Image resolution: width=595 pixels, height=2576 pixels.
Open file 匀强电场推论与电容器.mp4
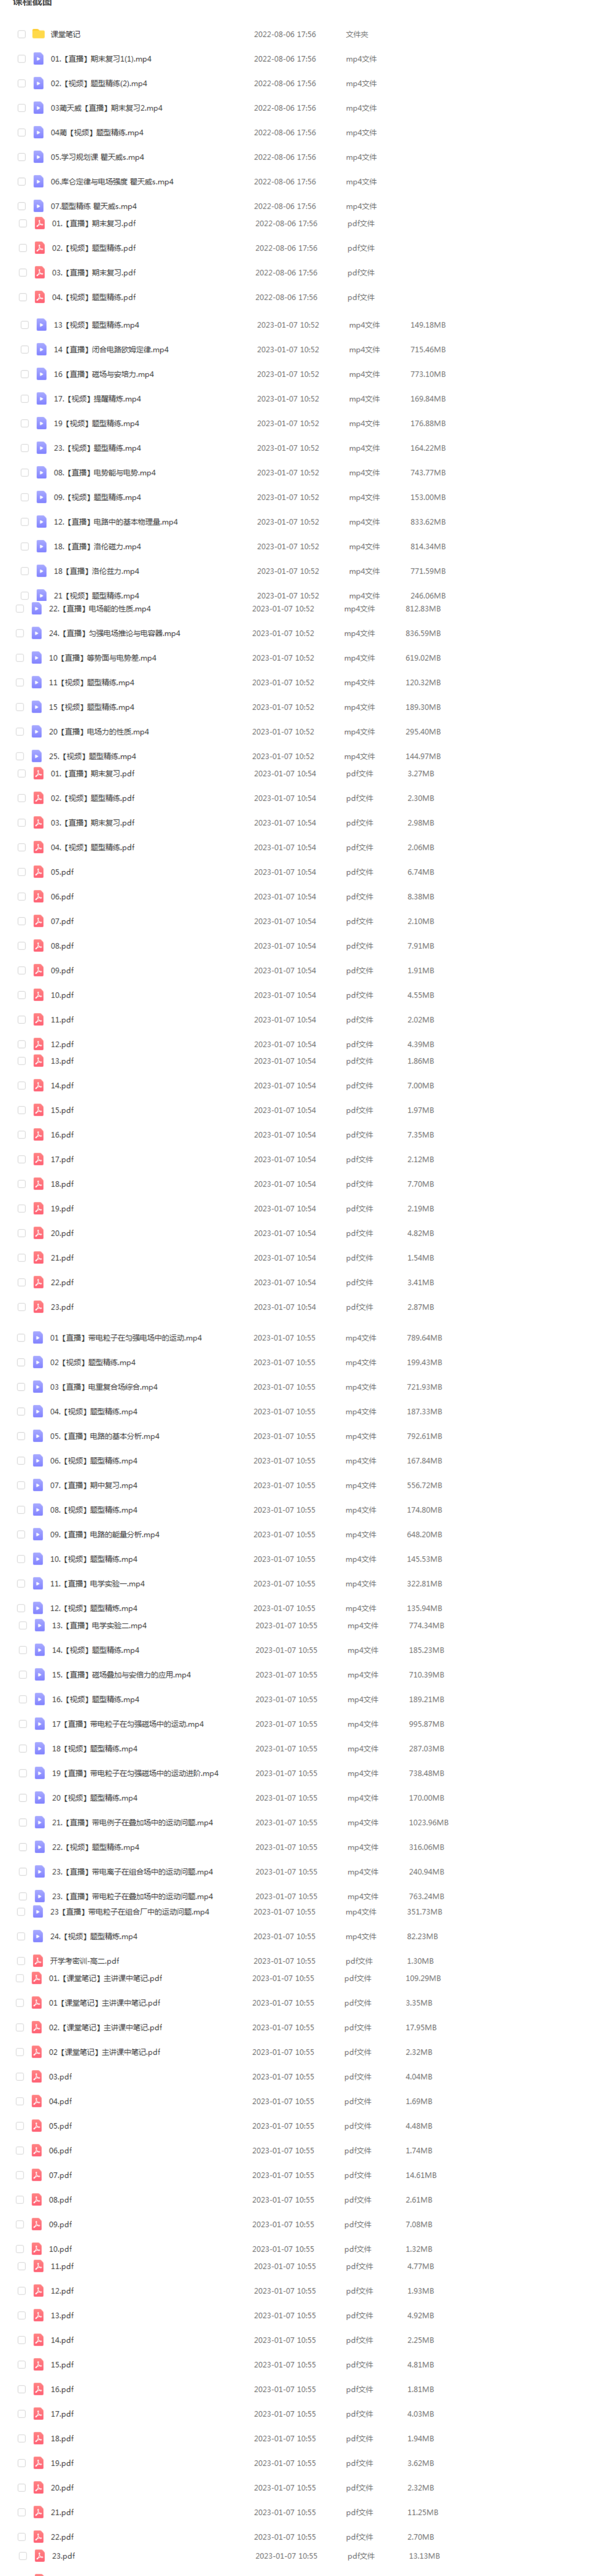pyautogui.click(x=115, y=634)
